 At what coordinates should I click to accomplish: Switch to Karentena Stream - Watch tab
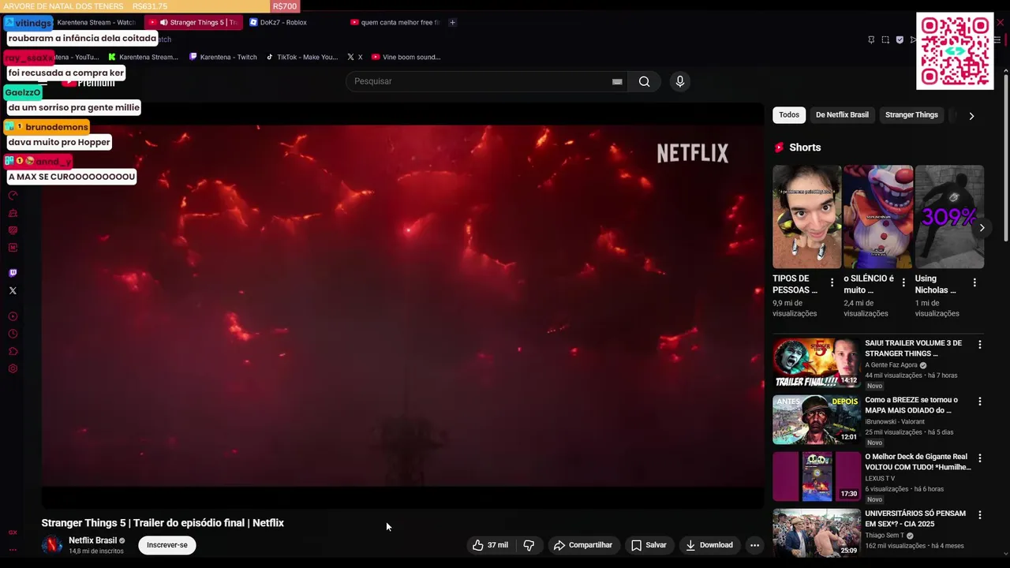point(96,22)
